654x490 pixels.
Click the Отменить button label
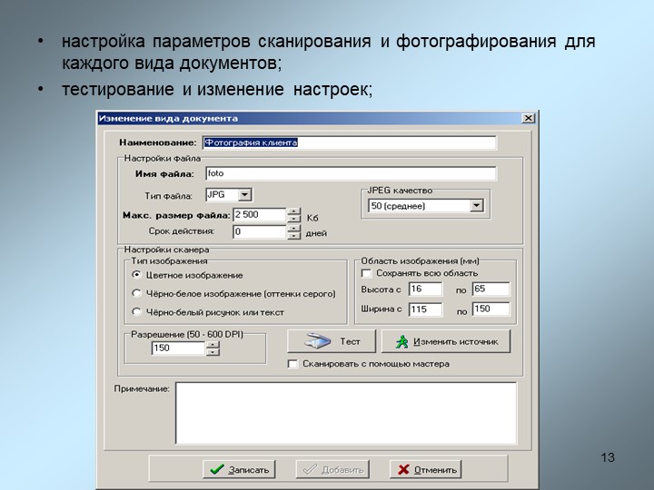coord(435,470)
